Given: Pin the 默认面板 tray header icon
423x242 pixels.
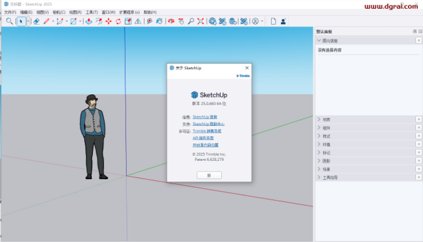Looking at the screenshot, I should (414, 31).
